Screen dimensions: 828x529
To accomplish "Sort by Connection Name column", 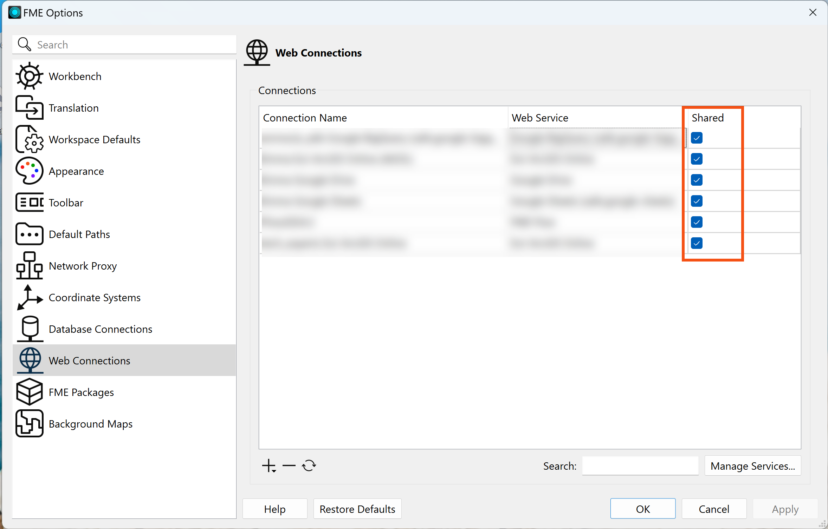I will (383, 118).
